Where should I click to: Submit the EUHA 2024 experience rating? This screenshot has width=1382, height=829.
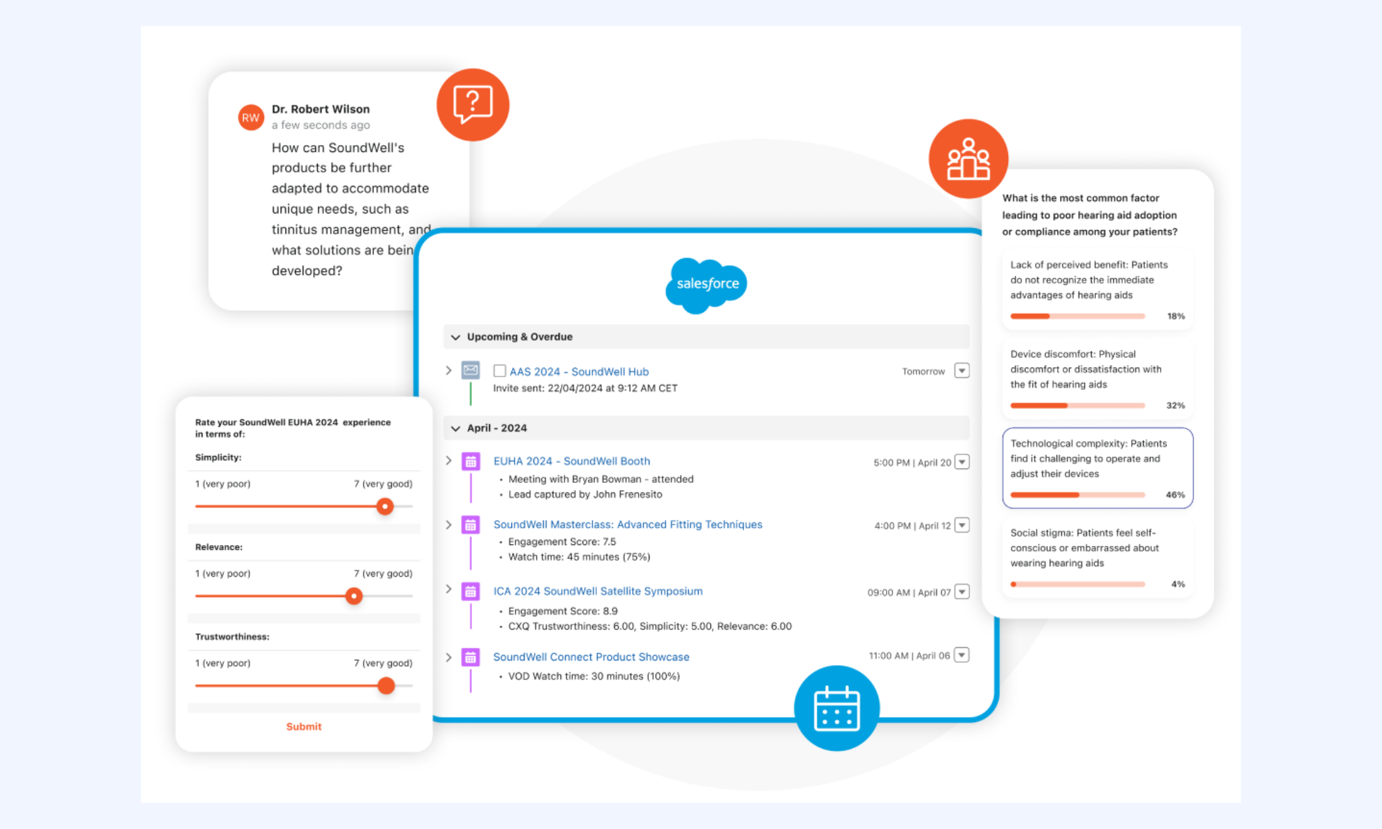304,727
